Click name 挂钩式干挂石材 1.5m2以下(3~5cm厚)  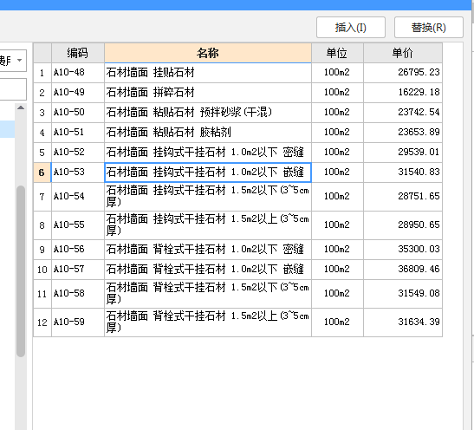208,197
